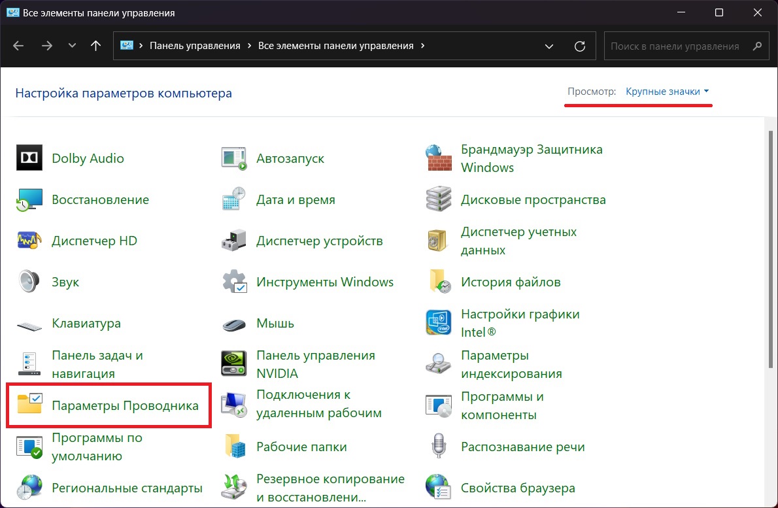Click the Диспетчер учетных данных safe icon
Viewport: 778px width, 508px height.
437,241
